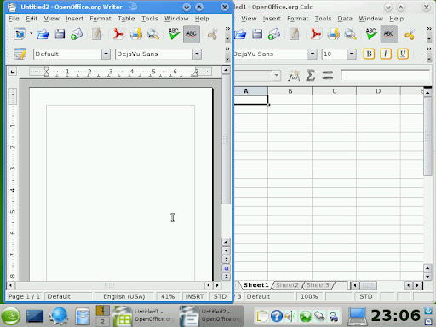Click the INSRT mode status field
Image resolution: width=436 pixels, height=327 pixels.
(194, 296)
